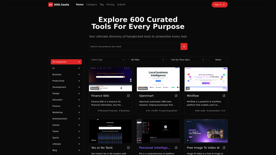Open Submit navigation item

[x=121, y=5]
